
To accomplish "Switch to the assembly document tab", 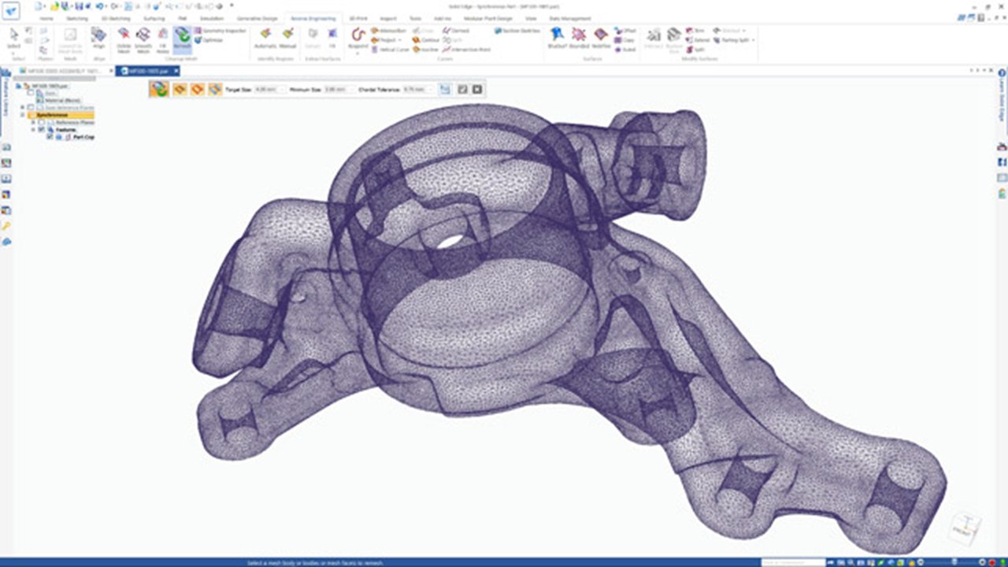I will click(67, 71).
